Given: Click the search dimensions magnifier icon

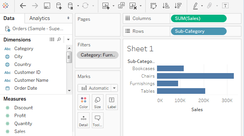Looking at the screenshot, I should pyautogui.click(x=59, y=39).
